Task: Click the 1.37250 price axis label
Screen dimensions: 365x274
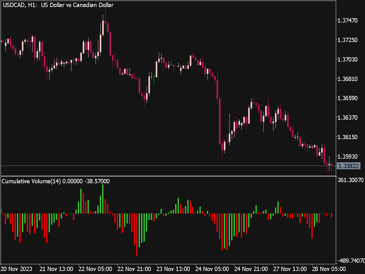Action: click(x=348, y=40)
